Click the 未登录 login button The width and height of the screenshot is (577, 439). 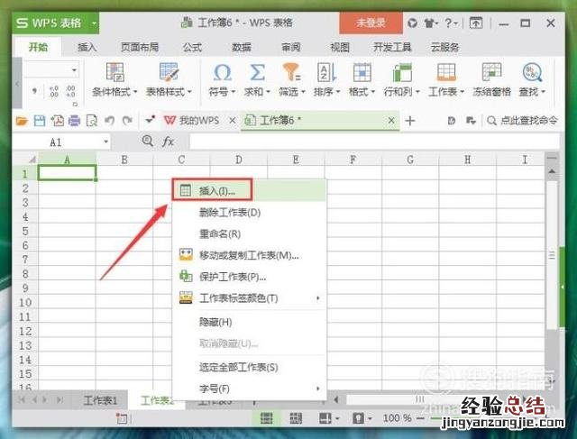point(371,23)
